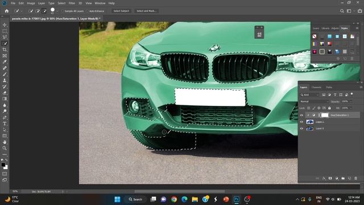Switch to the Paths tab
The width and height of the screenshot is (364, 205).
[329, 87]
